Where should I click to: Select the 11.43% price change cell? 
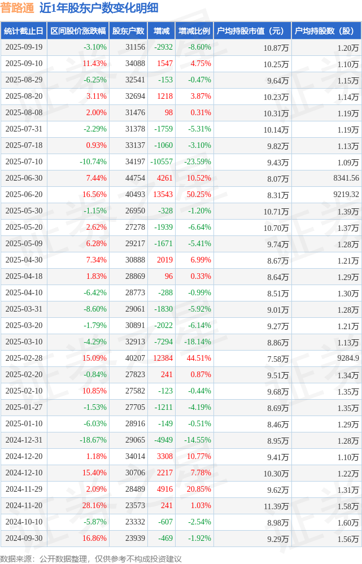[x=94, y=64]
